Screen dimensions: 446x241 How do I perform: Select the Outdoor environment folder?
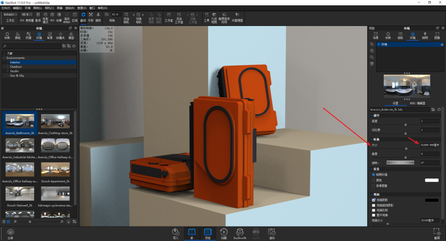pos(16,67)
